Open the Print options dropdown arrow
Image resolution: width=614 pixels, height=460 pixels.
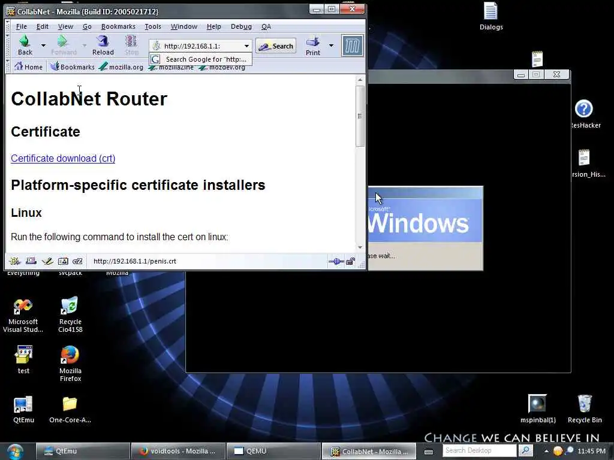(331, 46)
